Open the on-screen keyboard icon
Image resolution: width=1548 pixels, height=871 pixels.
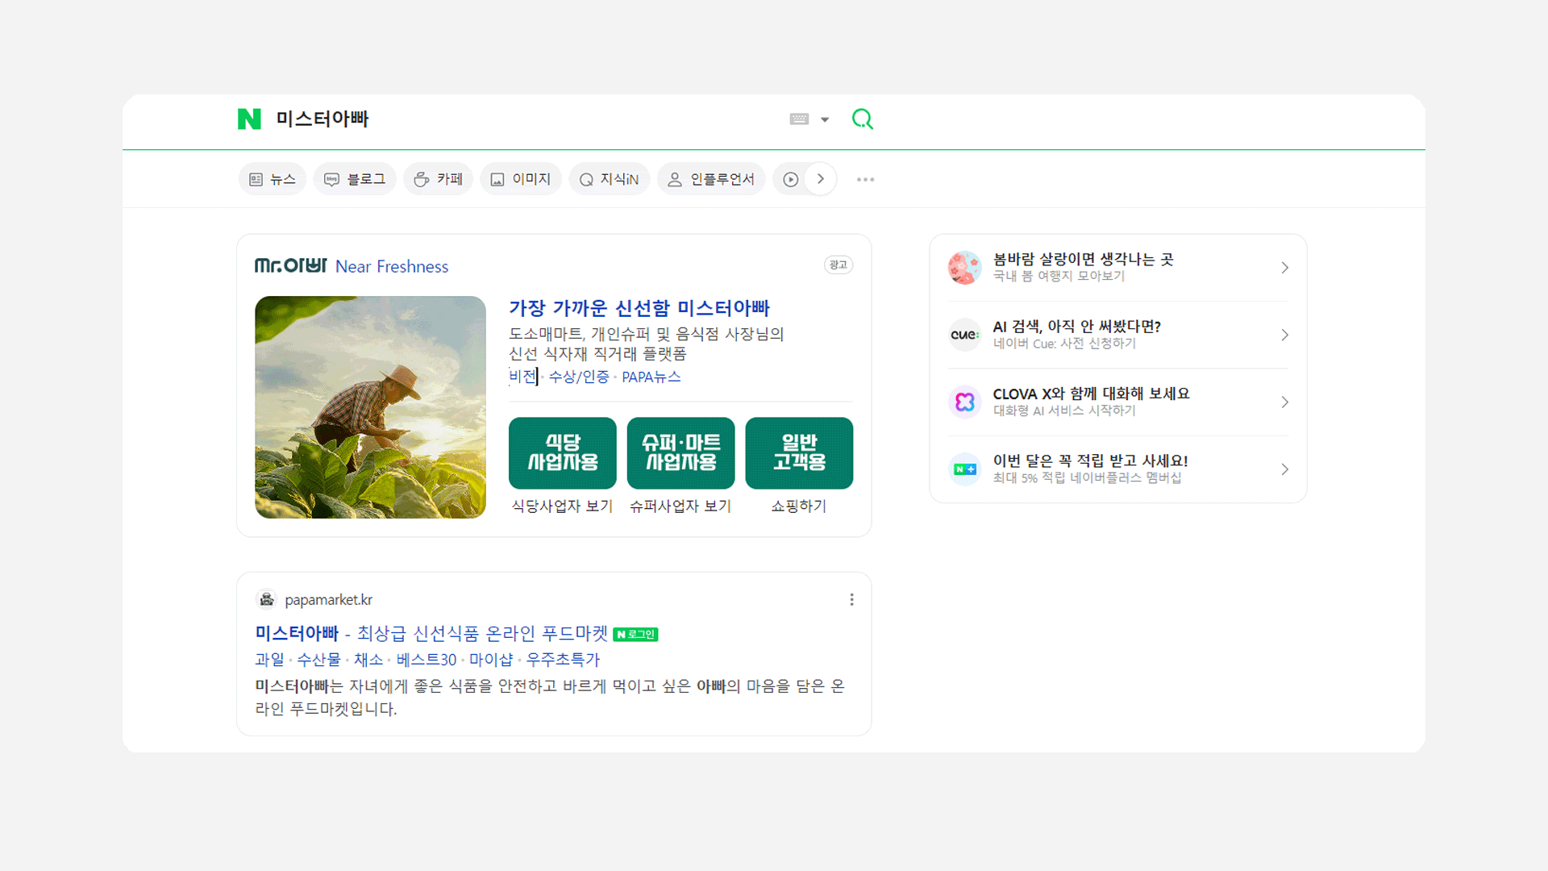[799, 119]
